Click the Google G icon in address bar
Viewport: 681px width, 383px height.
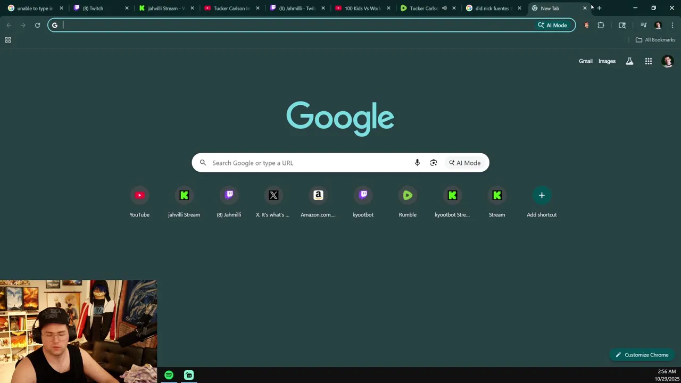(55, 25)
